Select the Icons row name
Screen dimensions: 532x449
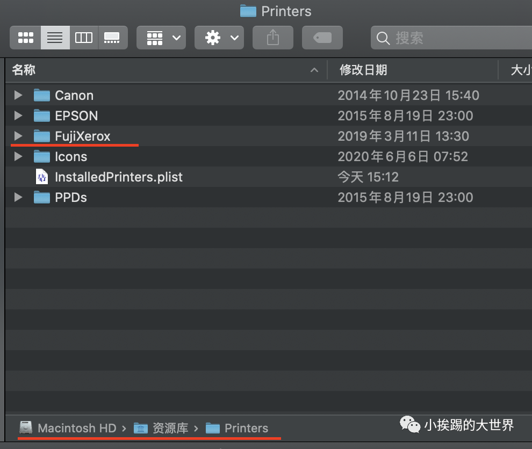coord(71,157)
